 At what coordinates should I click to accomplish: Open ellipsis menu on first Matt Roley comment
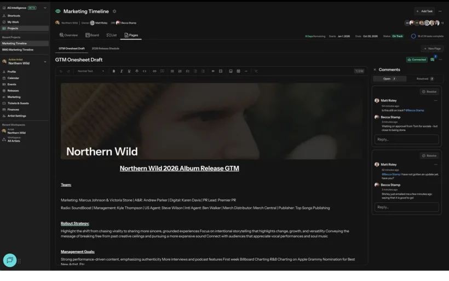pyautogui.click(x=435, y=101)
